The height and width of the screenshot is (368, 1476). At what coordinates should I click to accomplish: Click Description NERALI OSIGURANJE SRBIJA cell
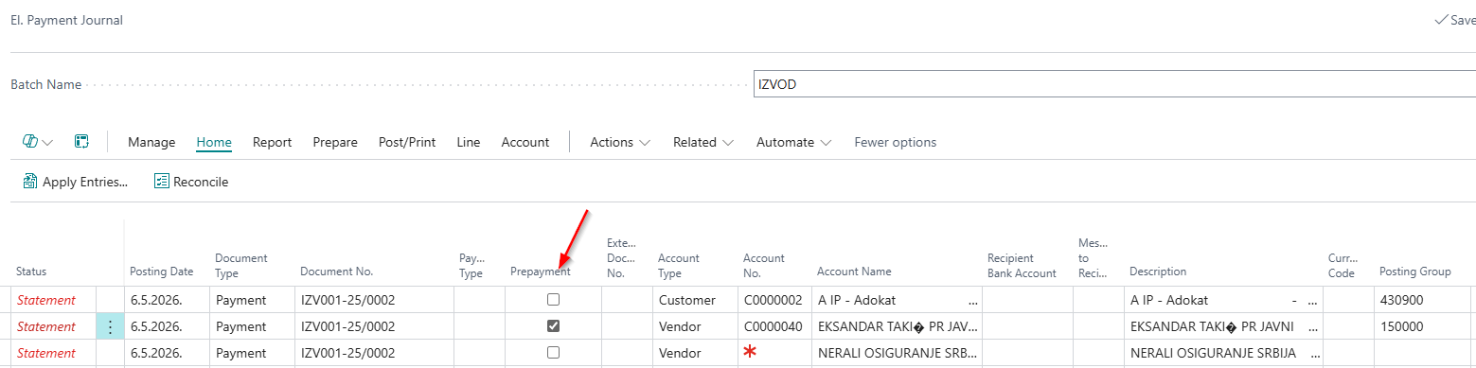[1223, 353]
